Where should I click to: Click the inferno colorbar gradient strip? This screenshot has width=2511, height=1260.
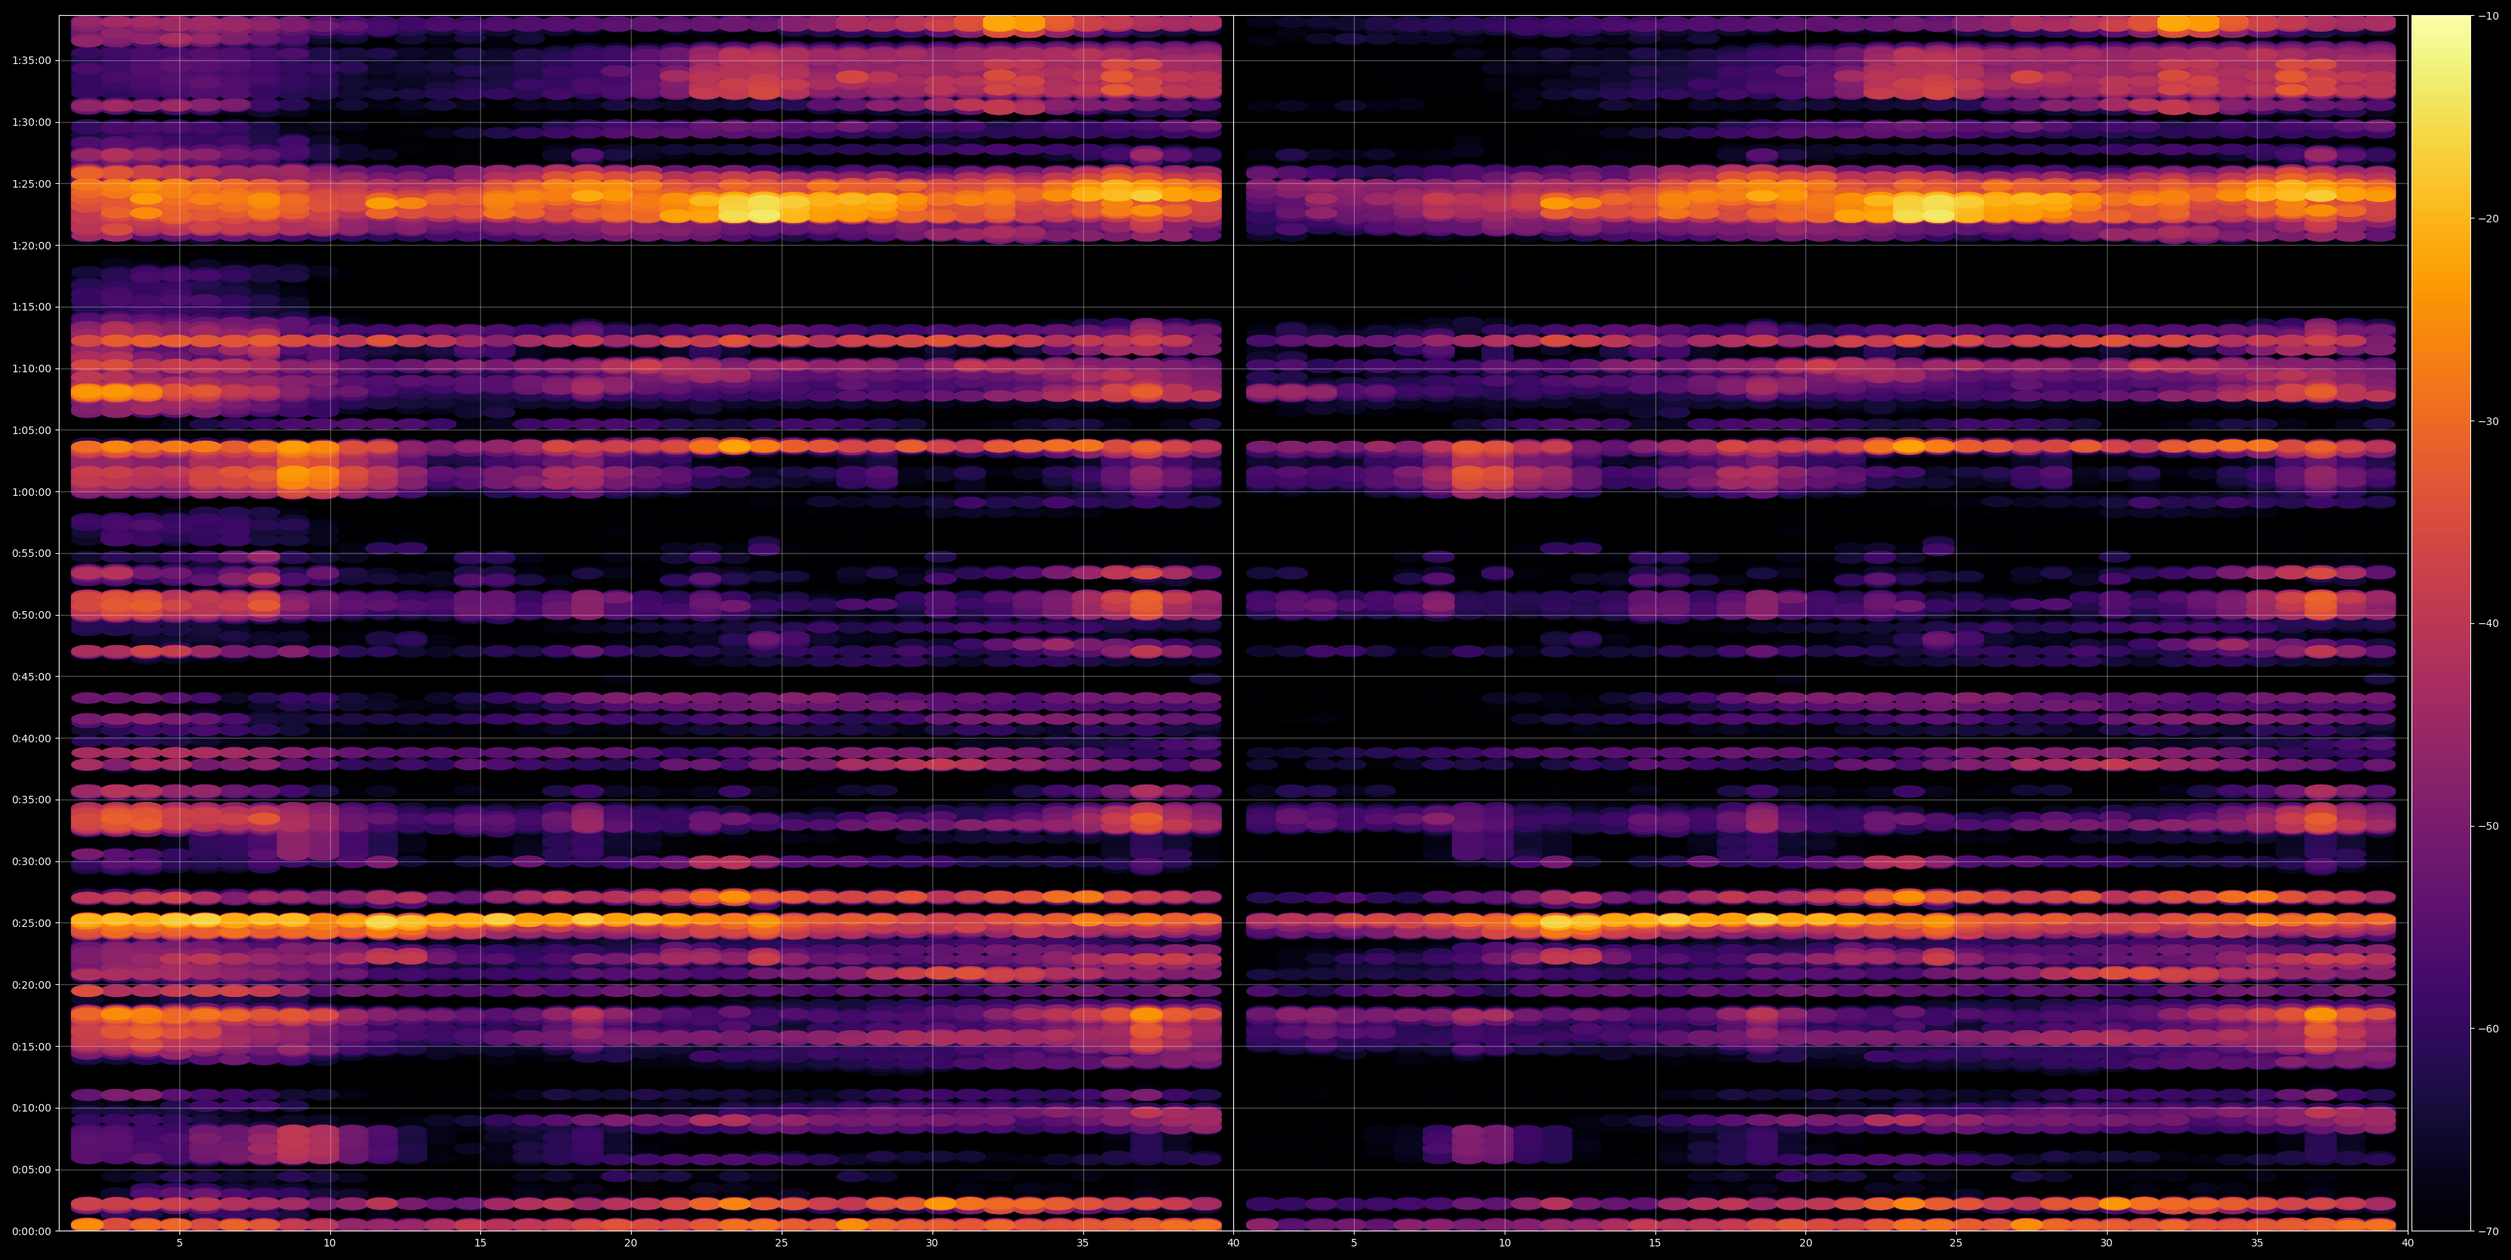pos(2441,622)
